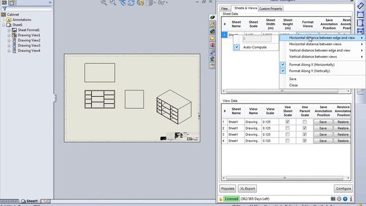Open the Appearances color ball icon in task pane
366x206 pixels.
pos(212,58)
